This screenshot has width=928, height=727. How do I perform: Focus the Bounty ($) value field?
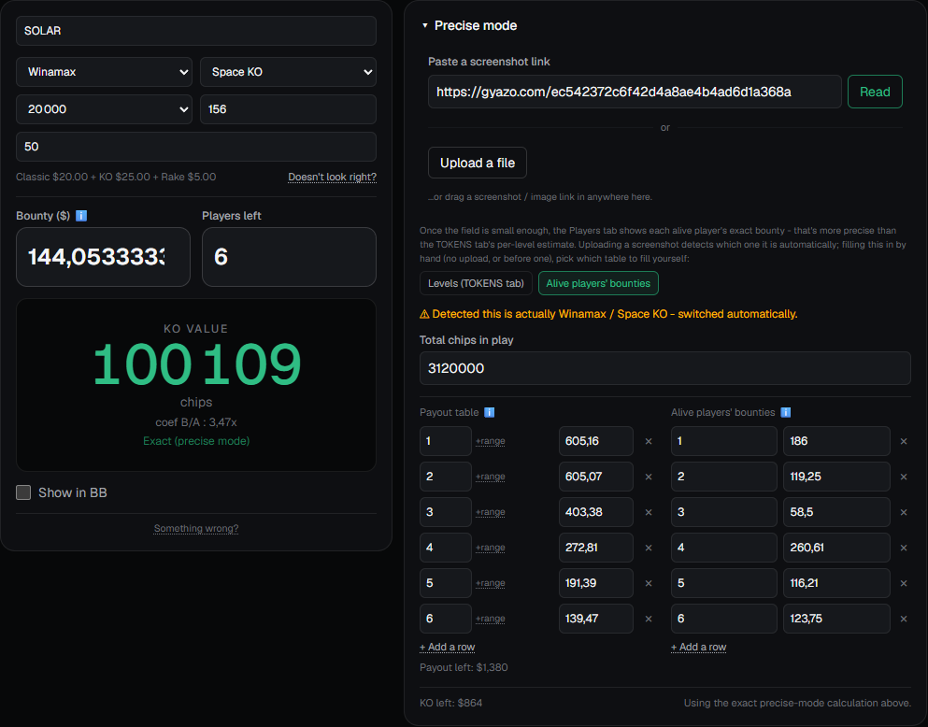(x=103, y=257)
